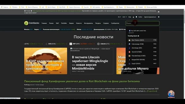Screen dimensions: 185x104
Task: Open the Новости menu item
Action: [x=79, y=23]
